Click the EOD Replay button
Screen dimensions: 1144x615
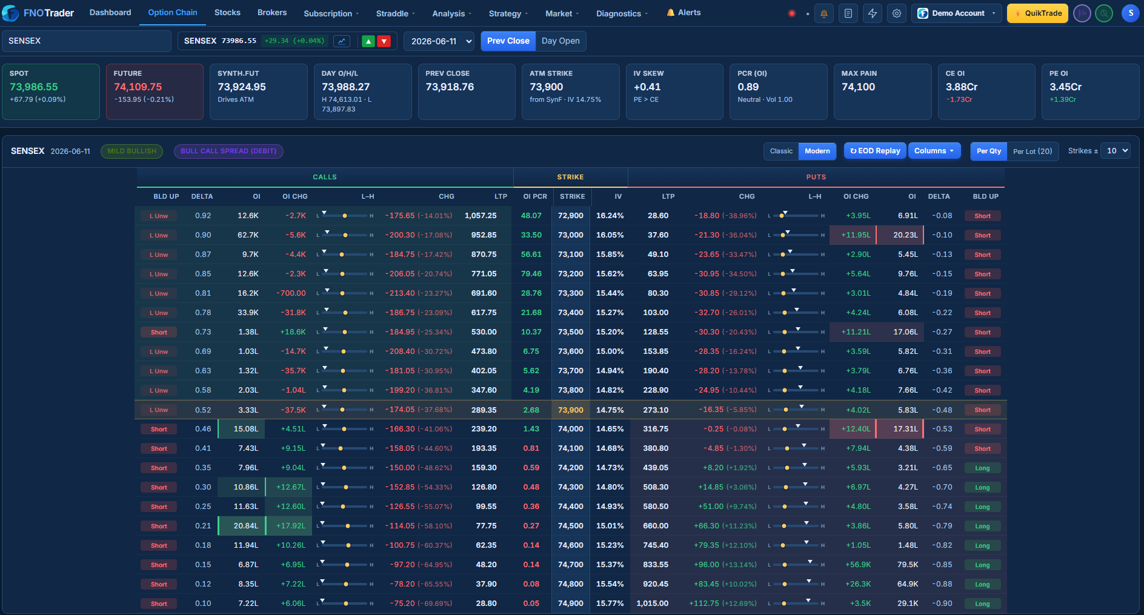(x=875, y=151)
